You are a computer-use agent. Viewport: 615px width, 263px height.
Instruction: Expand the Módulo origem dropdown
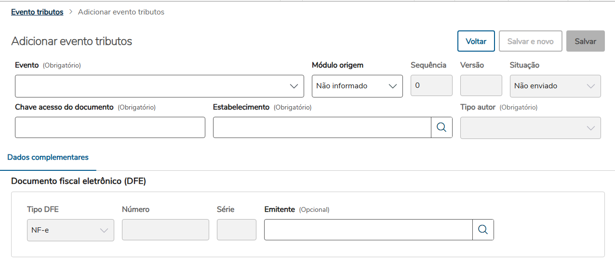(x=357, y=86)
